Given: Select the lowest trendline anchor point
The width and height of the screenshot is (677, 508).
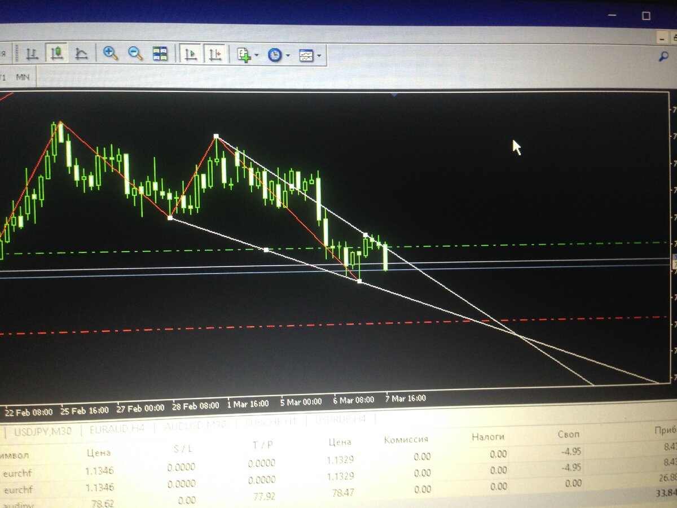Looking at the screenshot, I should point(360,281).
